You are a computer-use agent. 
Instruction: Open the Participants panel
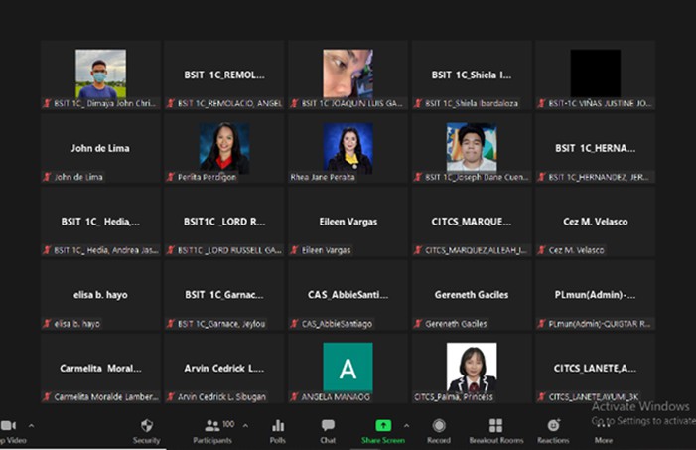pos(212,429)
